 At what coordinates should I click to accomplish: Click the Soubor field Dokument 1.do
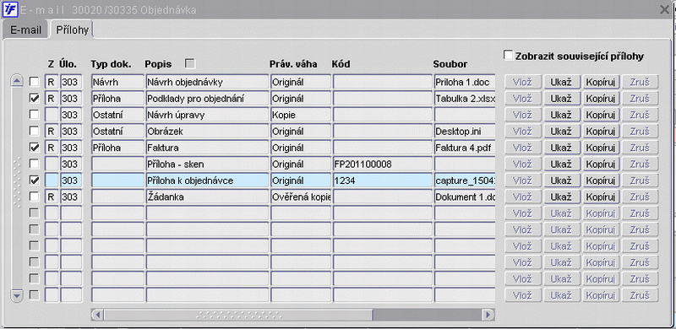[x=464, y=197]
